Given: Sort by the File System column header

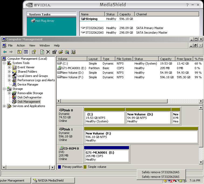Looking at the screenshot, I should (124, 59).
